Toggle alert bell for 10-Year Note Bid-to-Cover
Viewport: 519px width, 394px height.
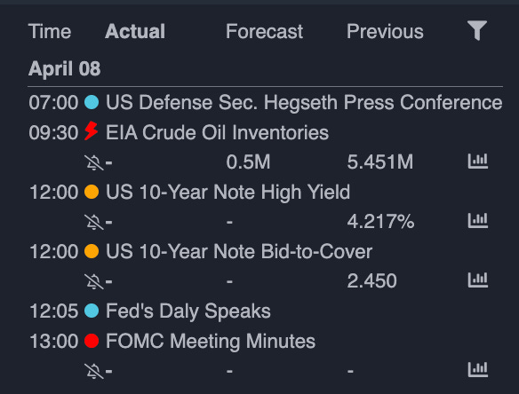(x=94, y=281)
